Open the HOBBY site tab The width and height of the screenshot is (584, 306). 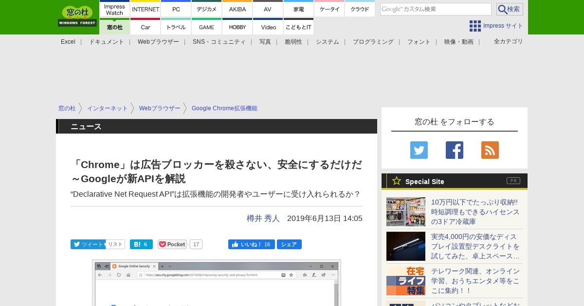click(237, 27)
